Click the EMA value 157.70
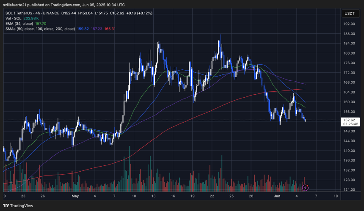 [x=41, y=24]
